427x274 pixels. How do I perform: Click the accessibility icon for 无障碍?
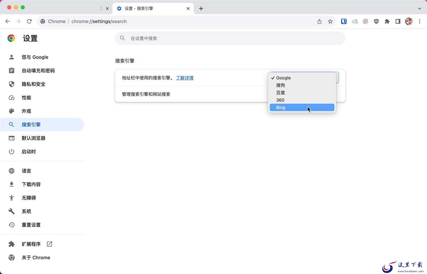pos(12,198)
